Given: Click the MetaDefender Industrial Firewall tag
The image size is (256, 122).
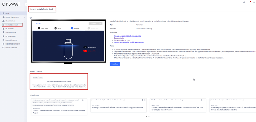Looking at the screenshot, I should click(41, 100).
